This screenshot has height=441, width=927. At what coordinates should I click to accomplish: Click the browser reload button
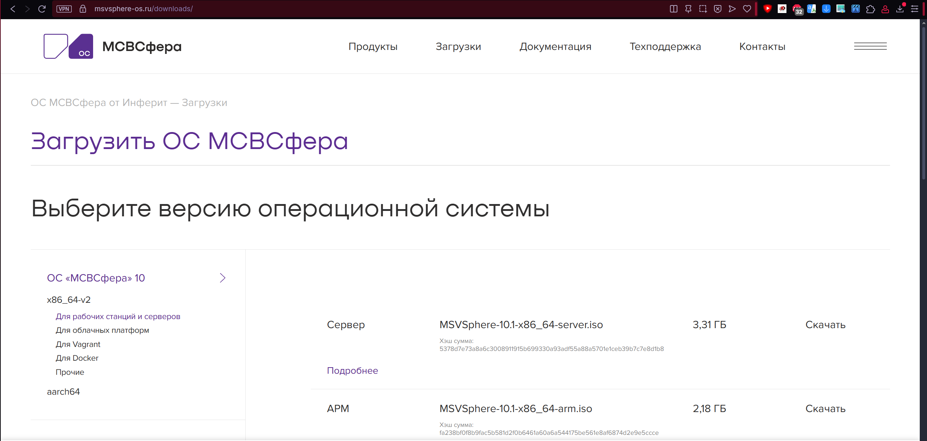[42, 9]
